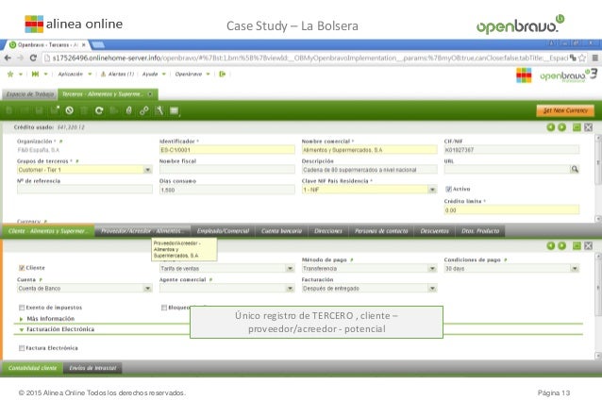Enable Factura Electrónica checkbox
This screenshot has width=602, height=417.
coord(22,348)
